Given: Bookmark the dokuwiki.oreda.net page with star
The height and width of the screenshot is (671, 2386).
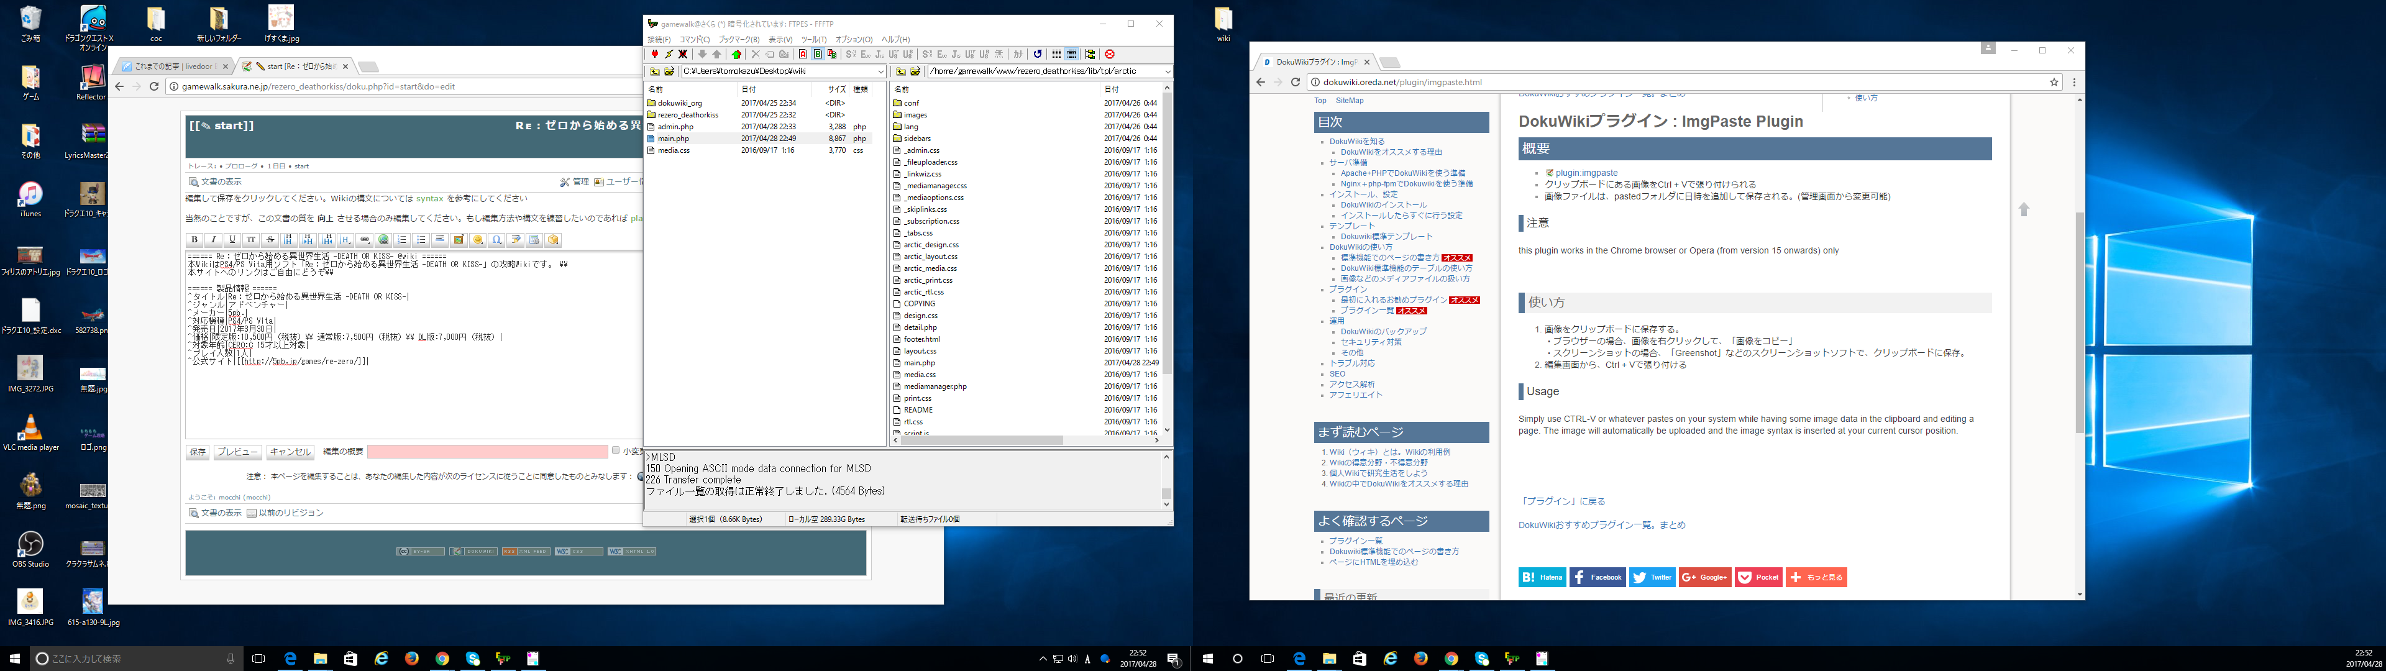Looking at the screenshot, I should [x=2054, y=83].
